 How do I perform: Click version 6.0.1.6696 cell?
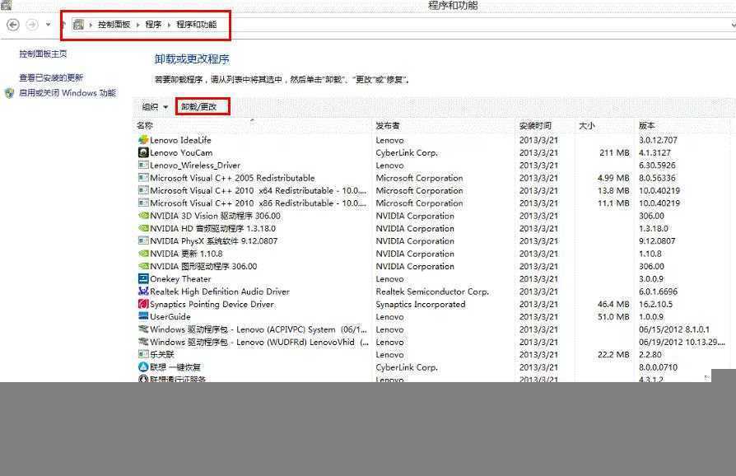658,292
